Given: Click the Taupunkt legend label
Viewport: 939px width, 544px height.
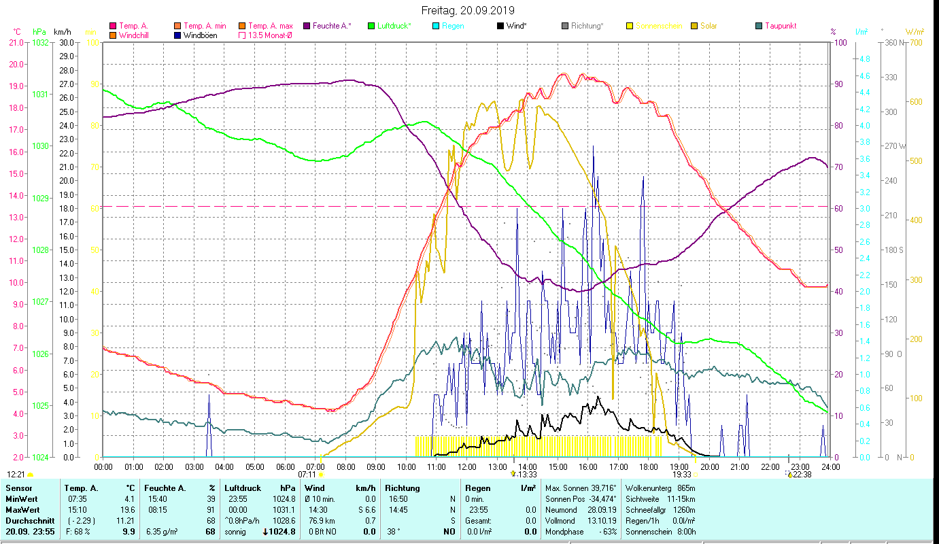Looking at the screenshot, I should (780, 26).
